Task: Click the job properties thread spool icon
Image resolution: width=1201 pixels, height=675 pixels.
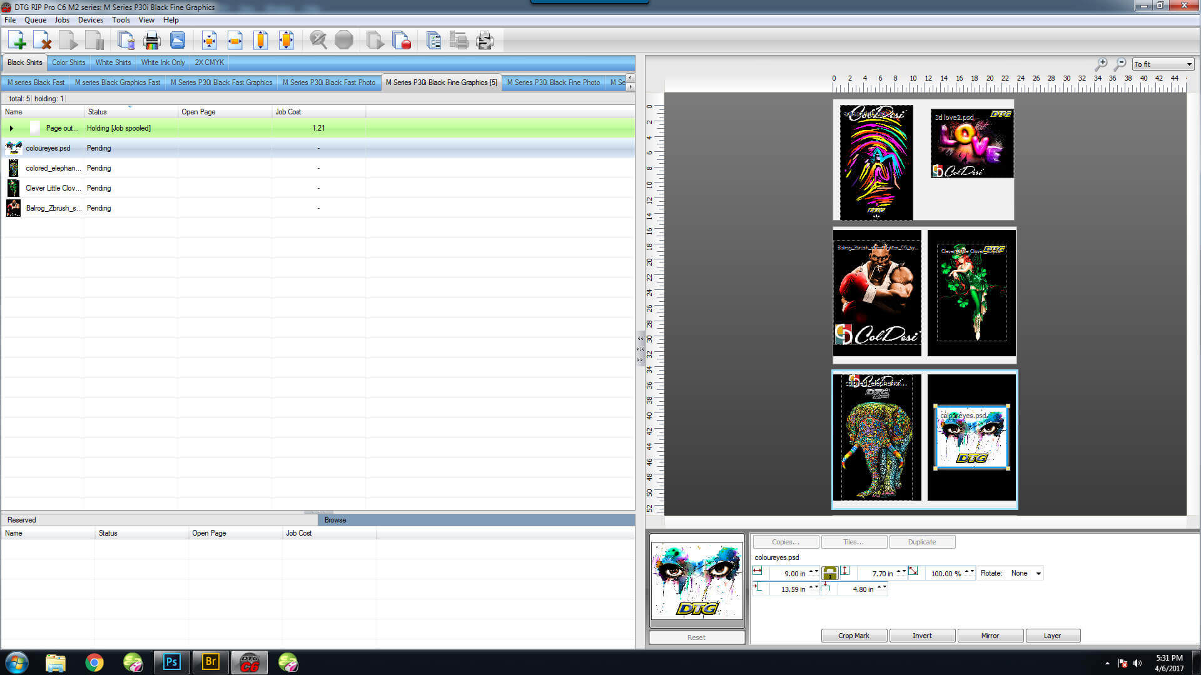Action: (x=126, y=41)
